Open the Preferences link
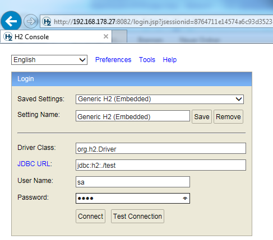This screenshot has height=240, width=273. [x=113, y=60]
